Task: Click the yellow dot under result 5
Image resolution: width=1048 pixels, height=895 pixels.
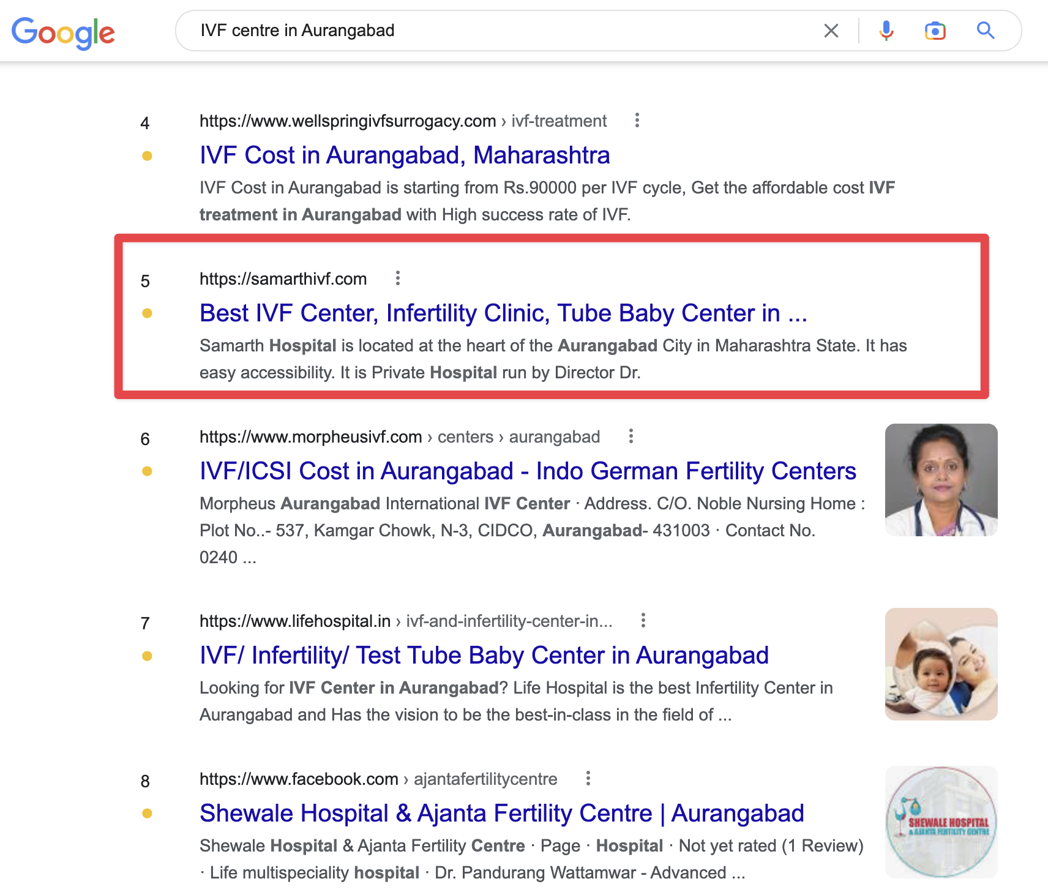Action: tap(147, 313)
